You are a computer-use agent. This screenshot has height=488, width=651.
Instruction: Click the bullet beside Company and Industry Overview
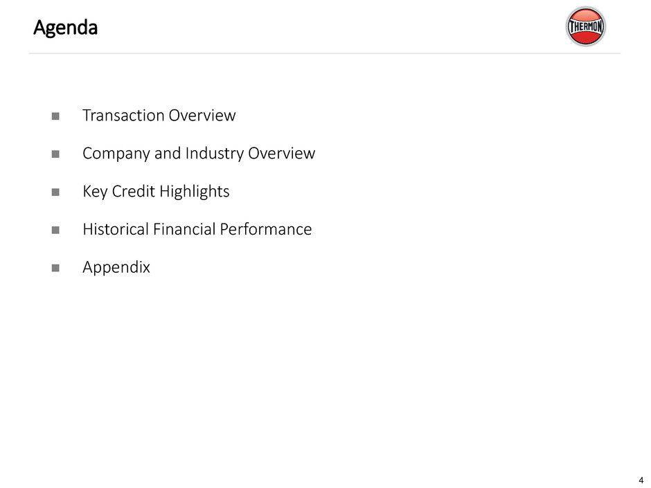[55, 154]
